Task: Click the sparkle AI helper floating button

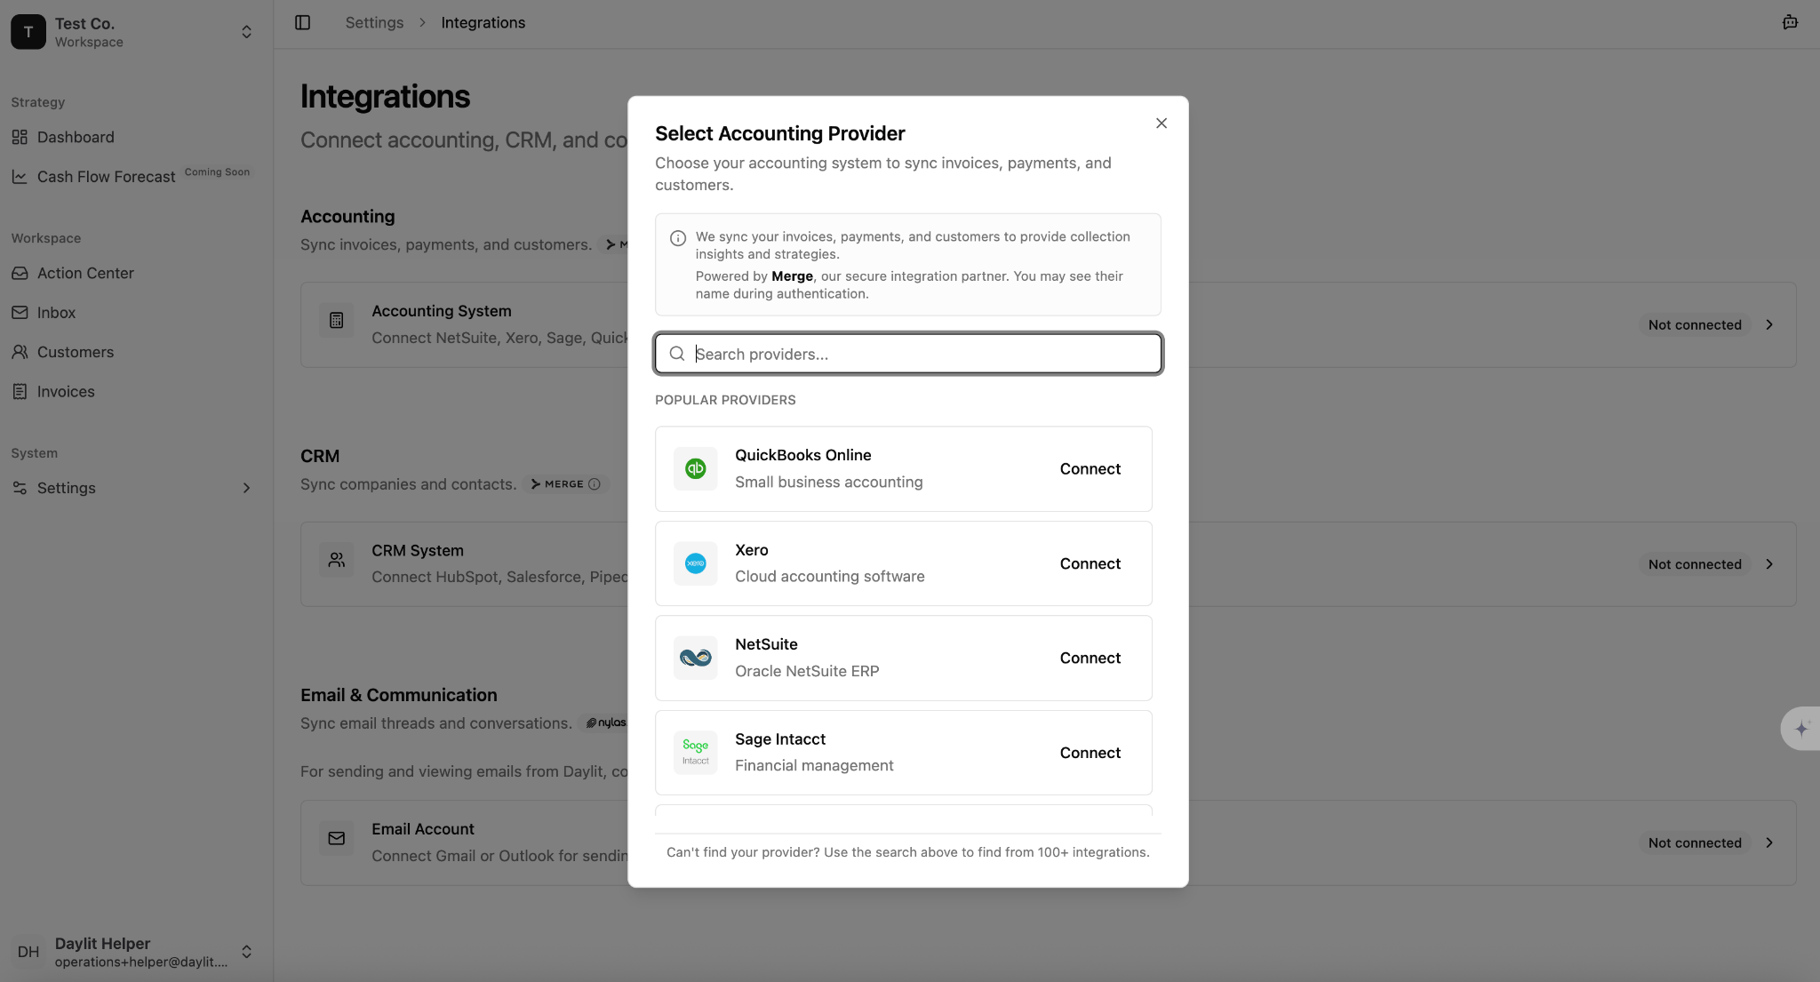Action: (x=1801, y=729)
